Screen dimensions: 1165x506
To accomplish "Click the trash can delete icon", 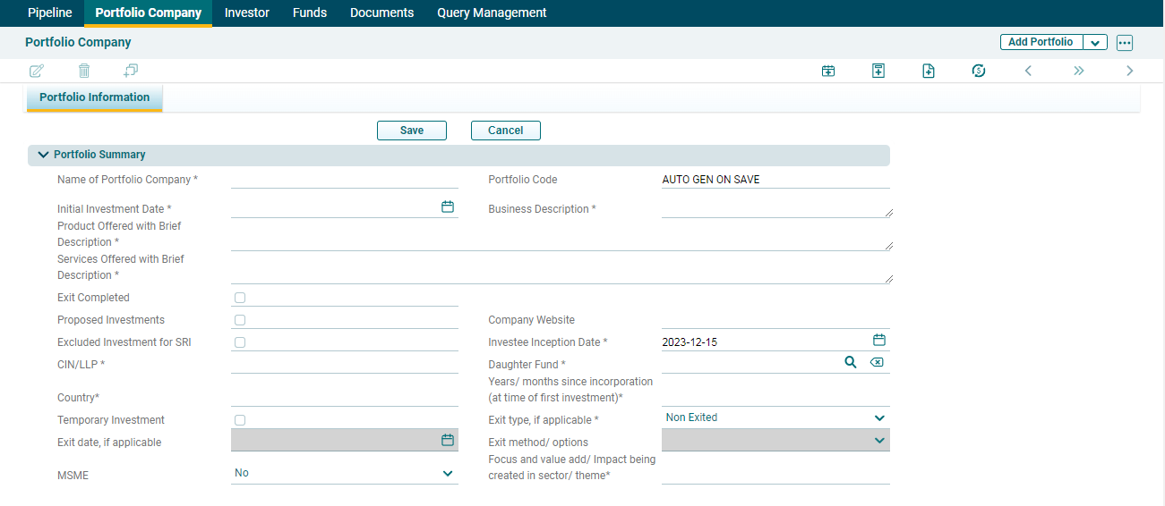I will 84,71.
